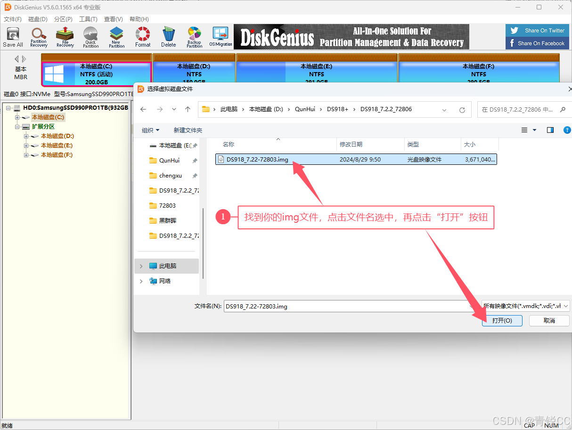Click the dialog Back navigation arrow
This screenshot has width=572, height=430.
coord(143,109)
